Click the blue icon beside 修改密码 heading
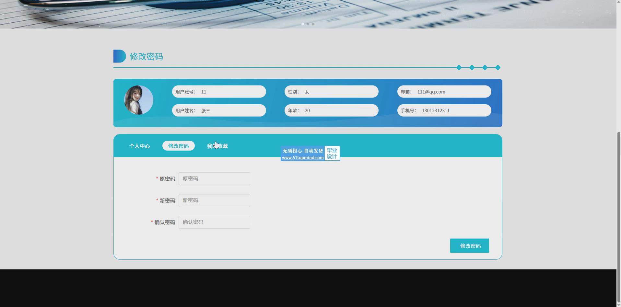Image resolution: width=621 pixels, height=307 pixels. click(119, 56)
